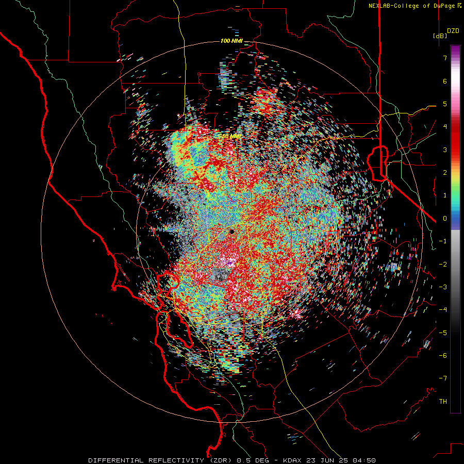Click the DZD color scale title
This screenshot has width=464, height=464.
pyautogui.click(x=453, y=31)
